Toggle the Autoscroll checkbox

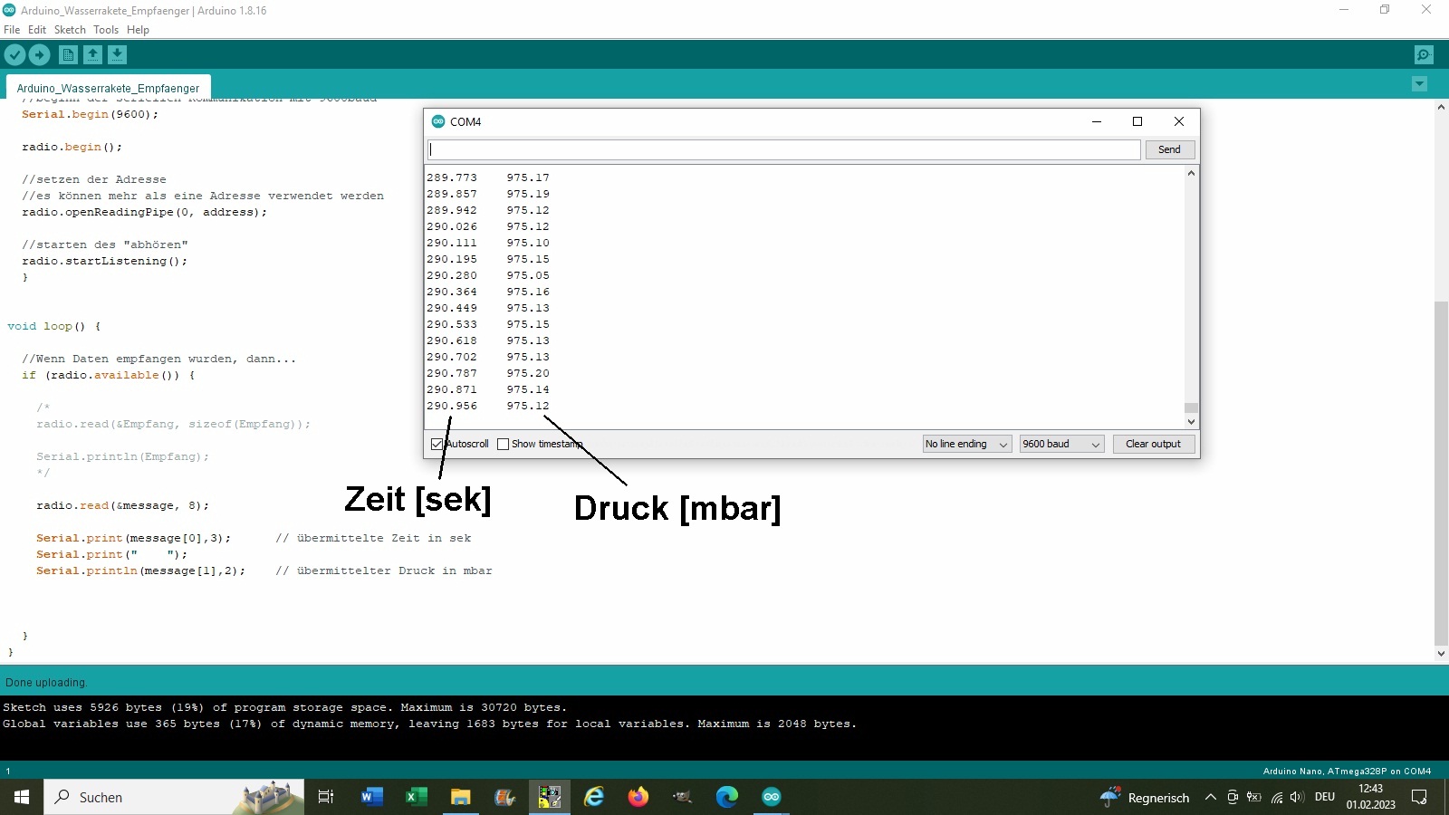click(437, 444)
